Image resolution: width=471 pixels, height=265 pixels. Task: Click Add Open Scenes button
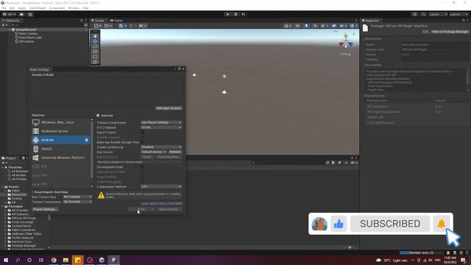169,108
